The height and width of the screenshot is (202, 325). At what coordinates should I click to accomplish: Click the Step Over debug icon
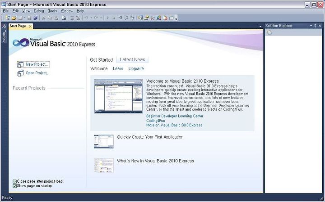126,18
